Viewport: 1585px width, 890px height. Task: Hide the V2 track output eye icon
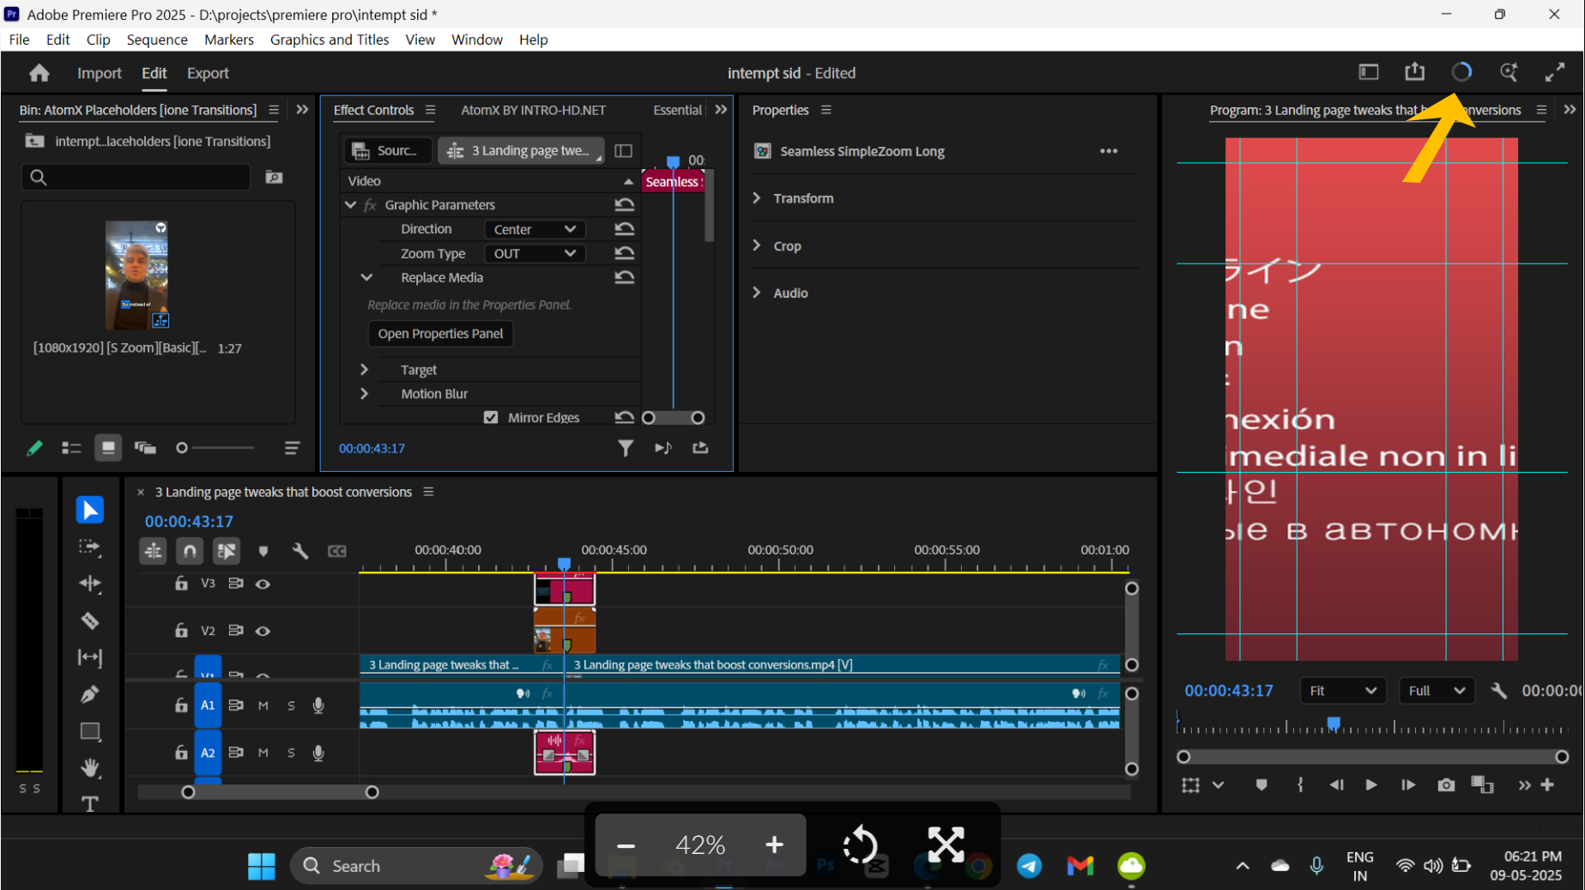(x=263, y=631)
